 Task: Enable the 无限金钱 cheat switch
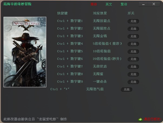click(x=133, y=36)
